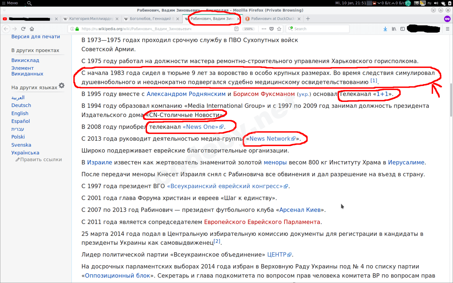
Task: Click the Home icon in the toolbar
Action: pos(32,29)
